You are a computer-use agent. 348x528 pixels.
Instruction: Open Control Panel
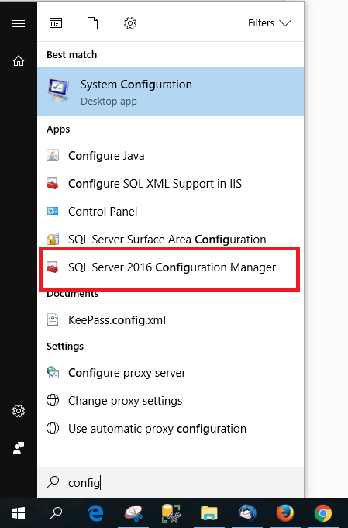click(171, 212)
